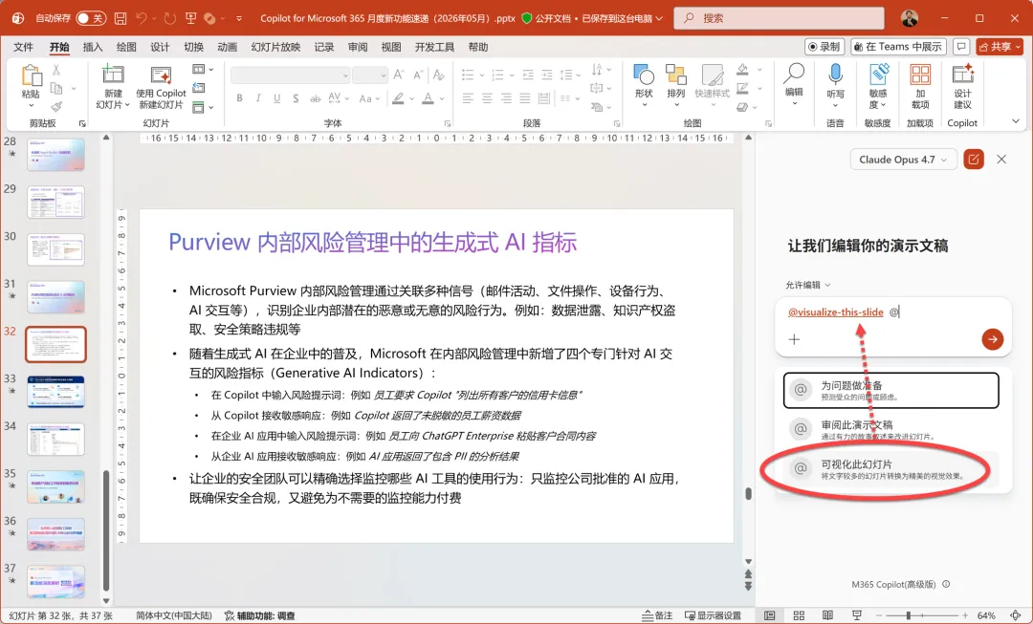This screenshot has width=1033, height=624.
Task: Toggle bold formatting
Action: (240, 98)
